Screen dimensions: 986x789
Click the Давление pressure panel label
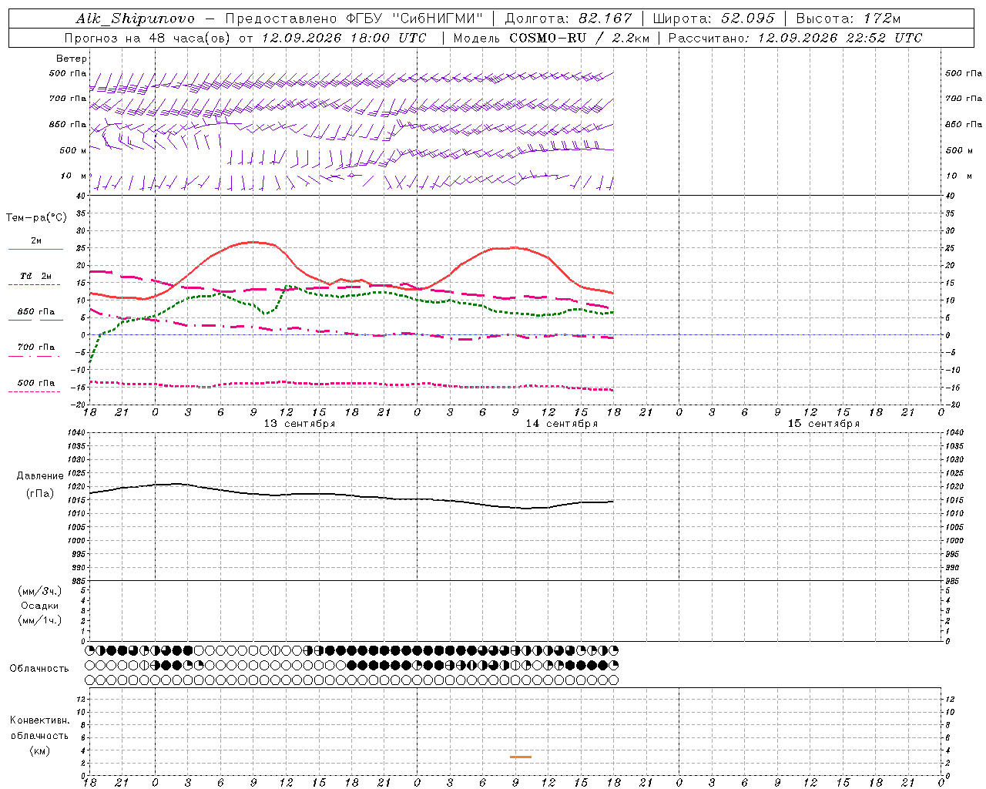point(40,476)
